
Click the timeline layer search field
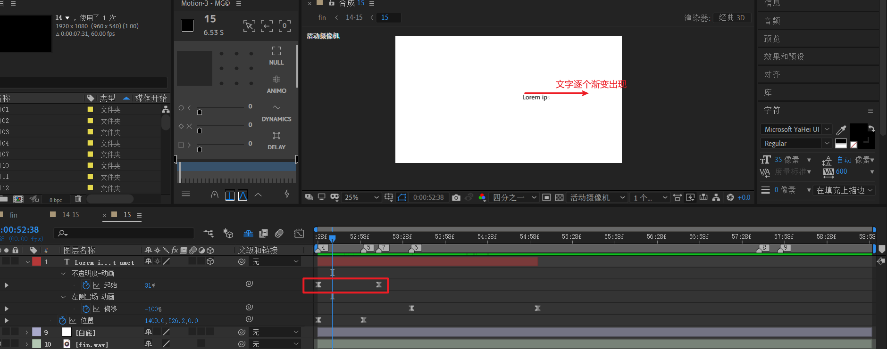tap(124, 233)
